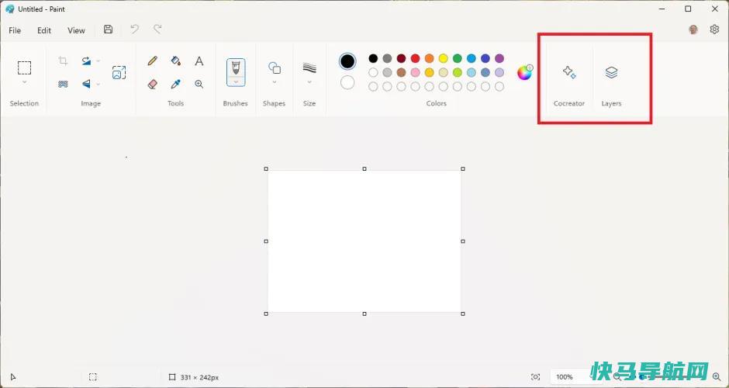Click the user account avatar
This screenshot has width=729, height=388.
693,29
